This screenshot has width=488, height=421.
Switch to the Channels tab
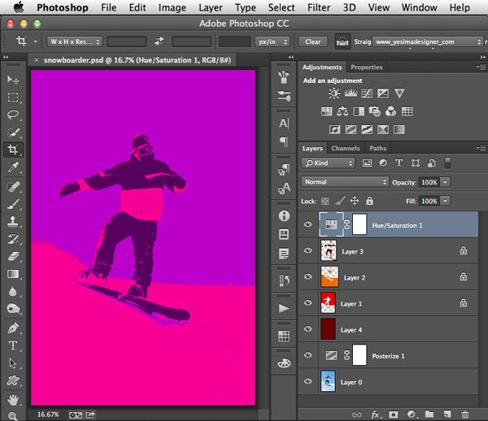tap(345, 149)
